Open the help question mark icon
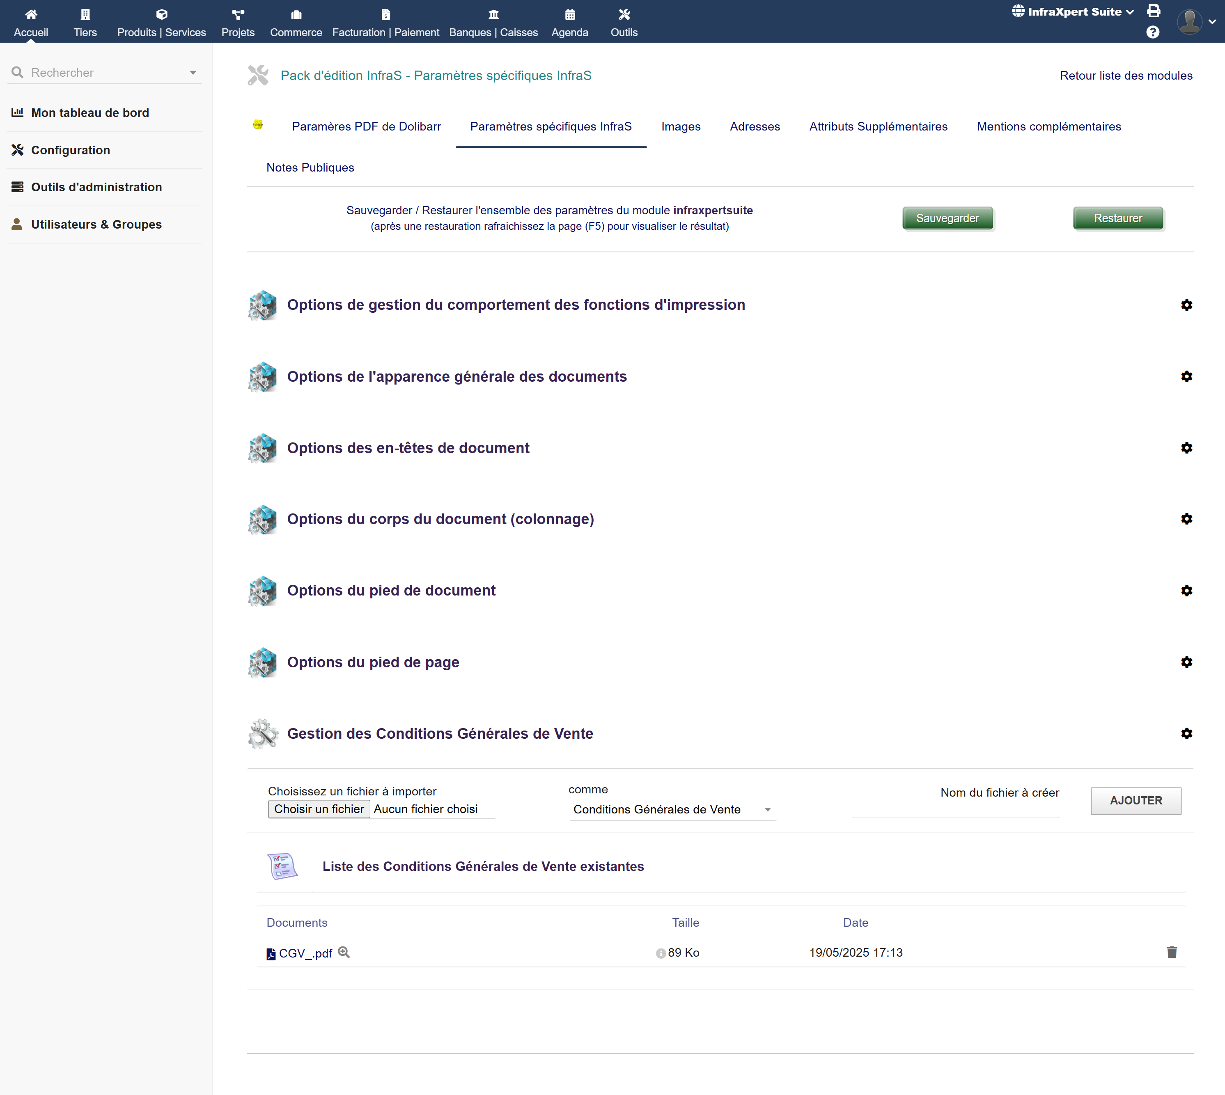 pyautogui.click(x=1152, y=32)
